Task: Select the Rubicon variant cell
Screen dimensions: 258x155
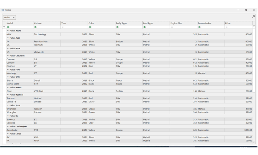Action: [47, 109]
